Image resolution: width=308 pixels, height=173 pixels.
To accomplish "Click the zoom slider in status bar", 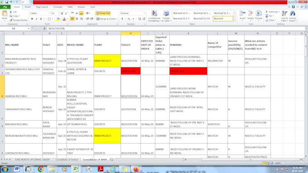I will pos(295,163).
